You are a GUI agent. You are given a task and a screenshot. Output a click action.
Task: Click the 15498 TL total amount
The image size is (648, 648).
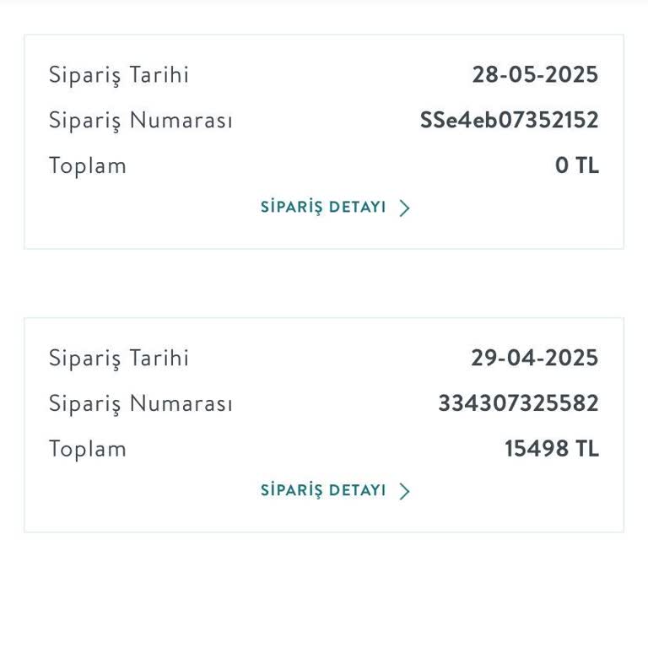pos(552,450)
